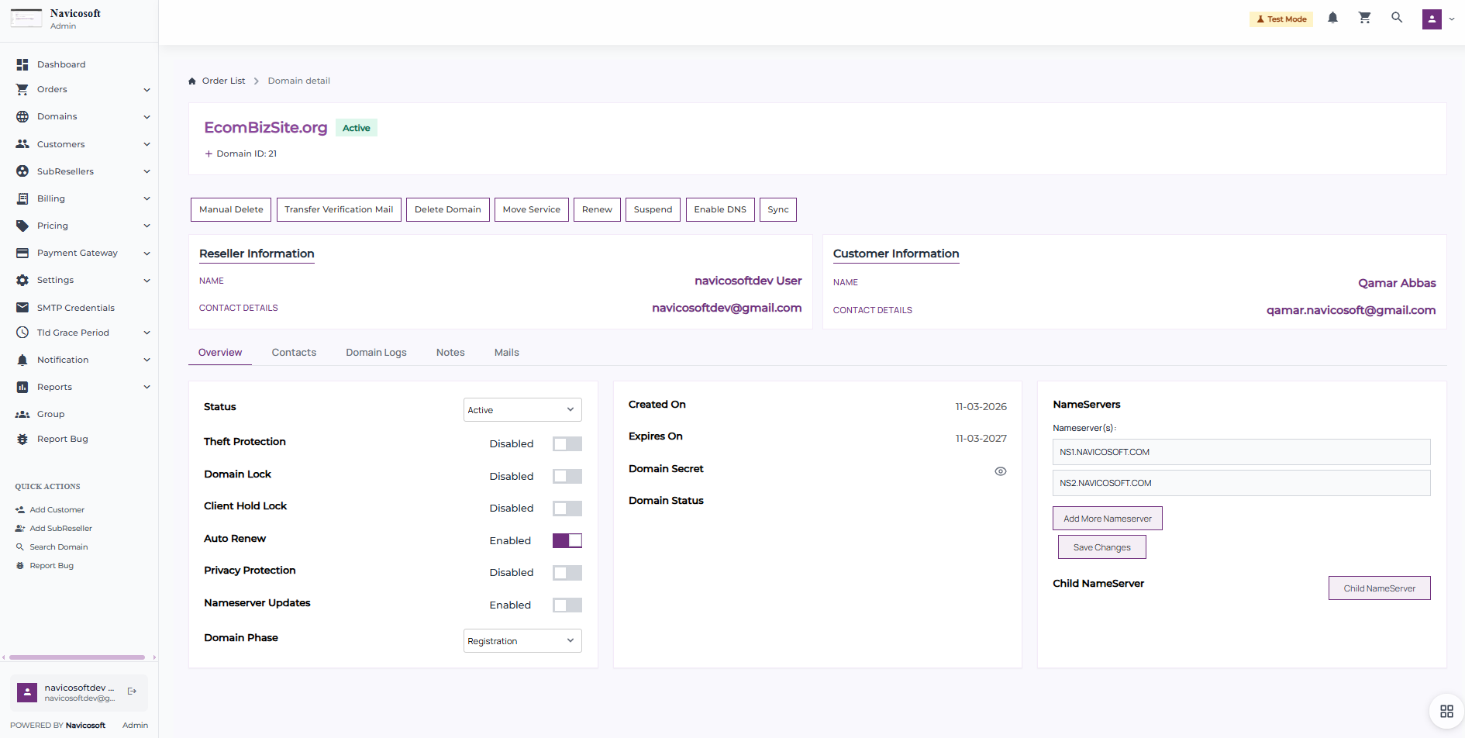The image size is (1465, 738).
Task: Click the Billing receipt icon
Action: point(22,198)
